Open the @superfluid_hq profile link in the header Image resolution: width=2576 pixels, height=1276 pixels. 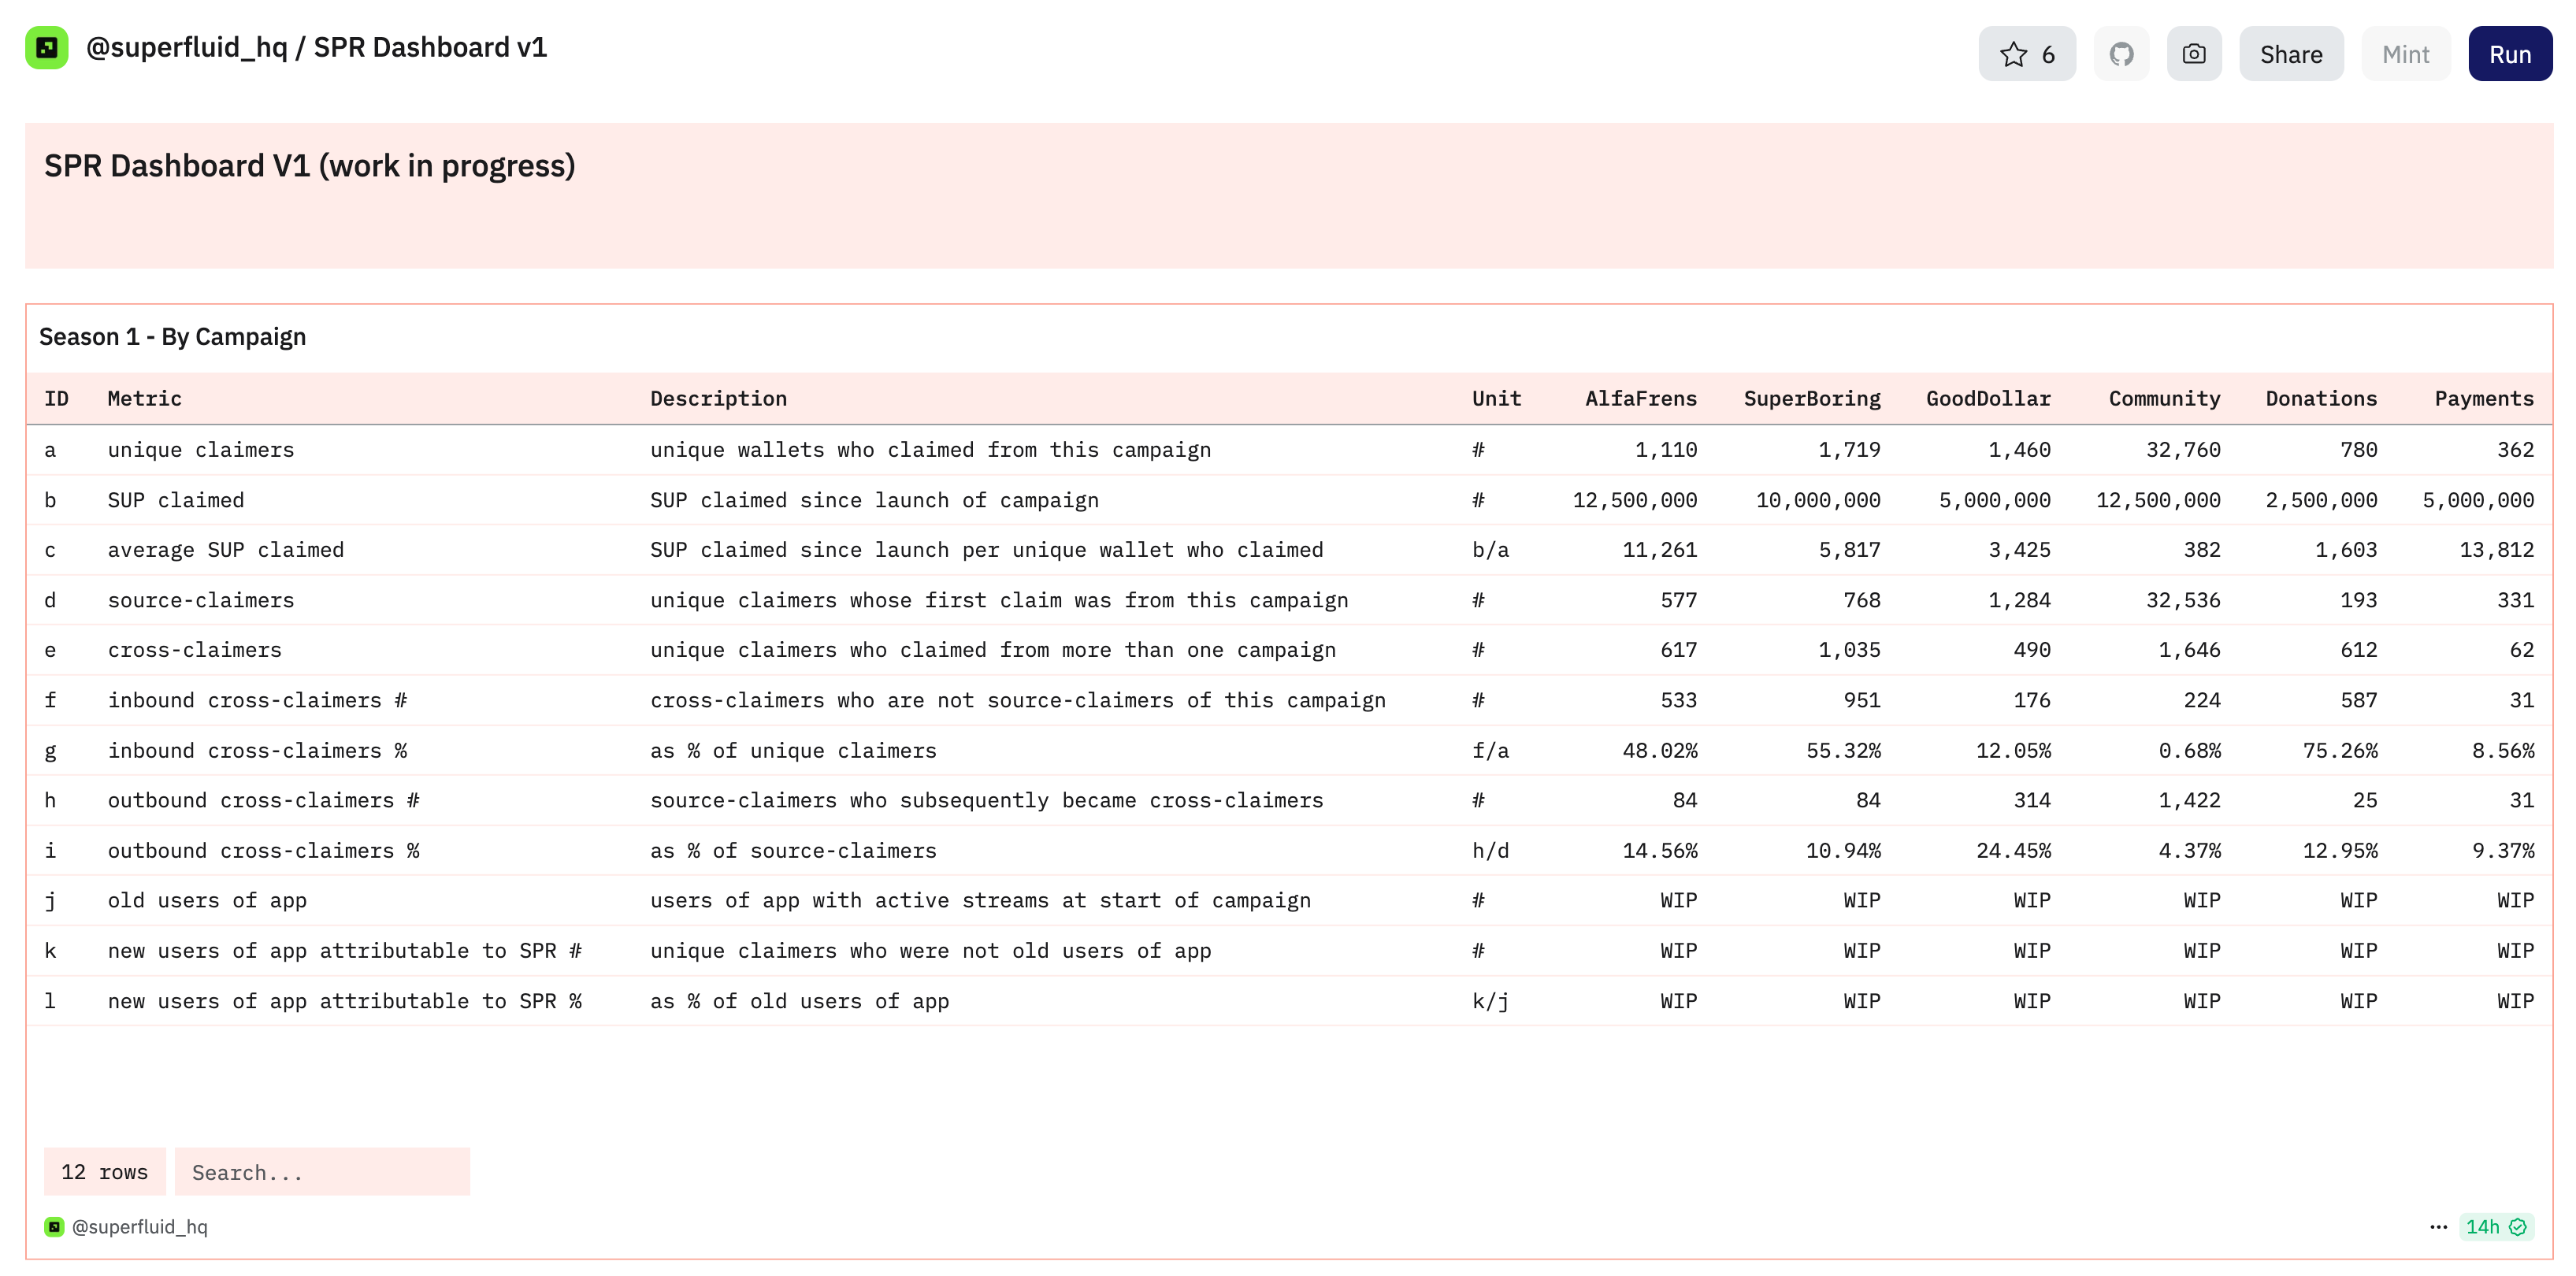point(186,48)
